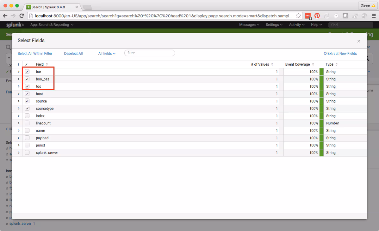This screenshot has width=379, height=231.
Task: Click Select All Within Filter link
Action: click(x=35, y=54)
